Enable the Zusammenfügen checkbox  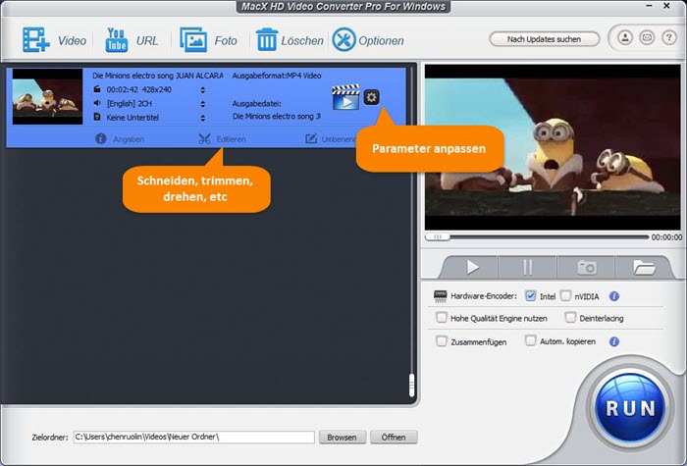coord(442,340)
